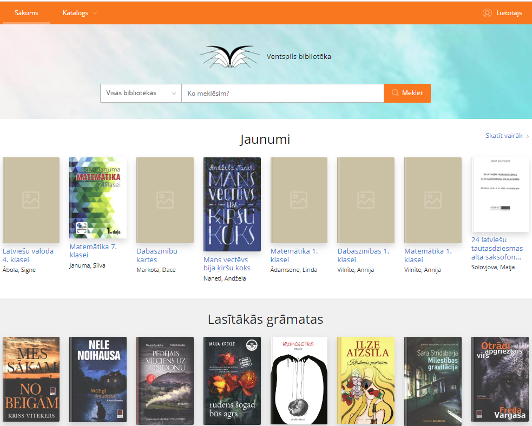This screenshot has width=532, height=426.
Task: Click author text Naneti, Andžela
Action: pyautogui.click(x=225, y=278)
